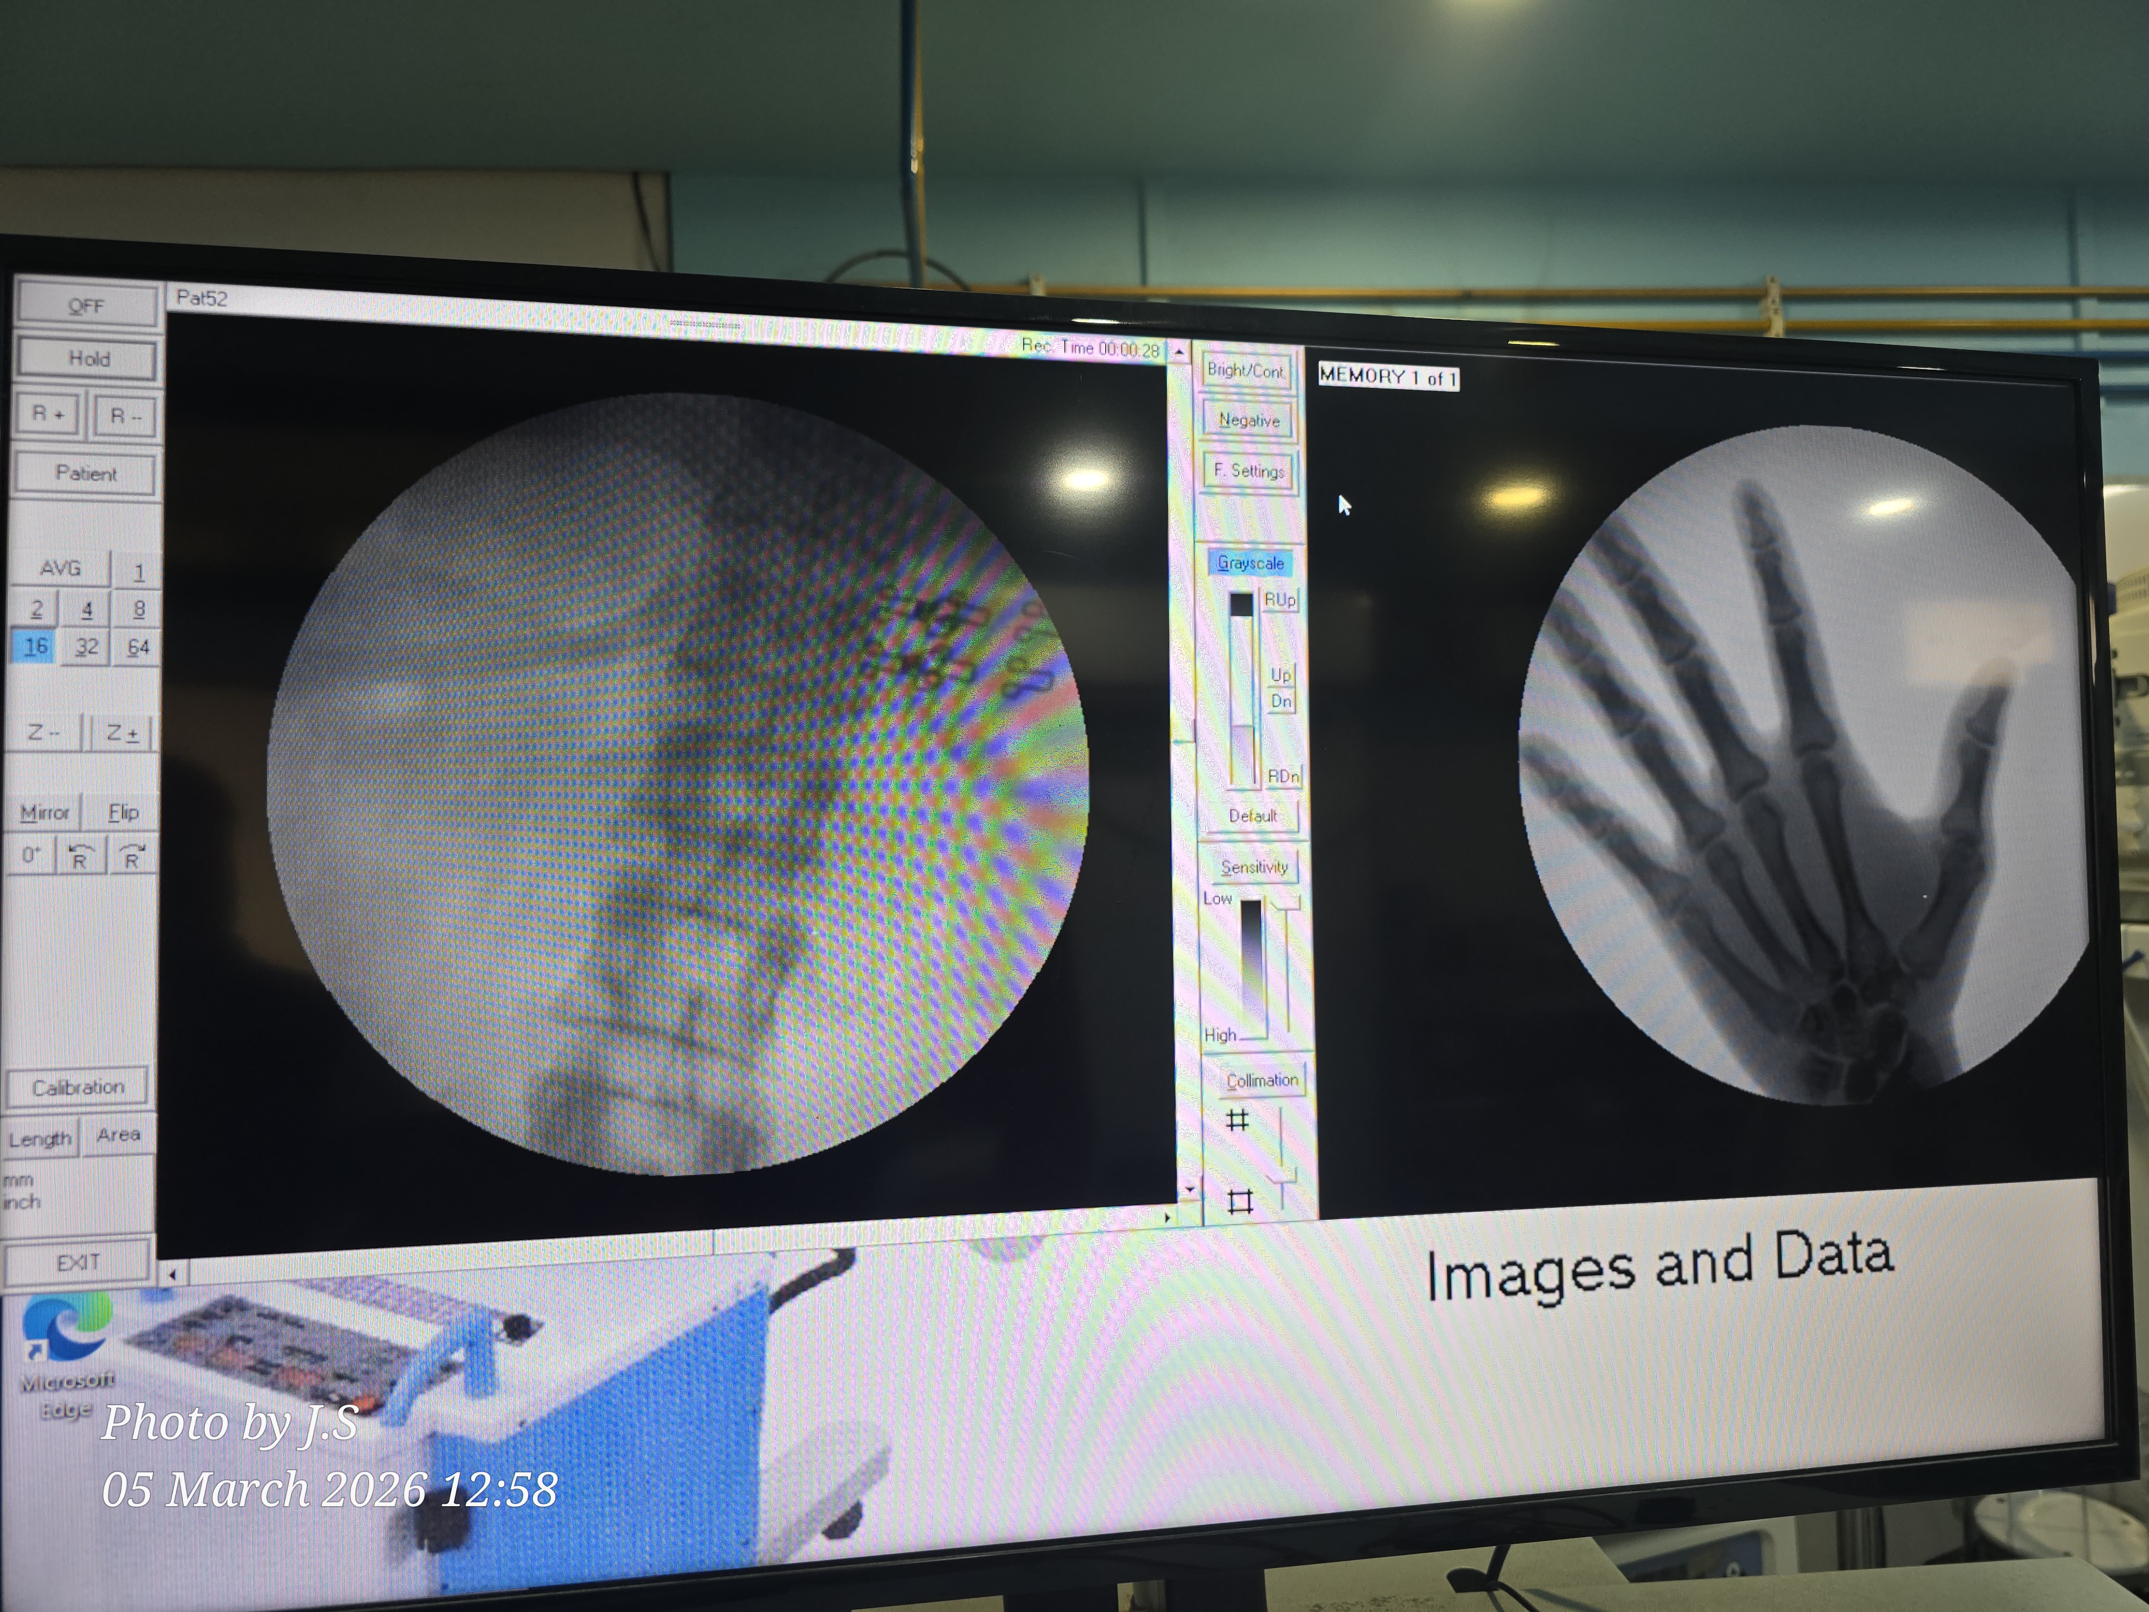Select the Area measurement tool
This screenshot has height=1612, width=2149.
[118, 1135]
